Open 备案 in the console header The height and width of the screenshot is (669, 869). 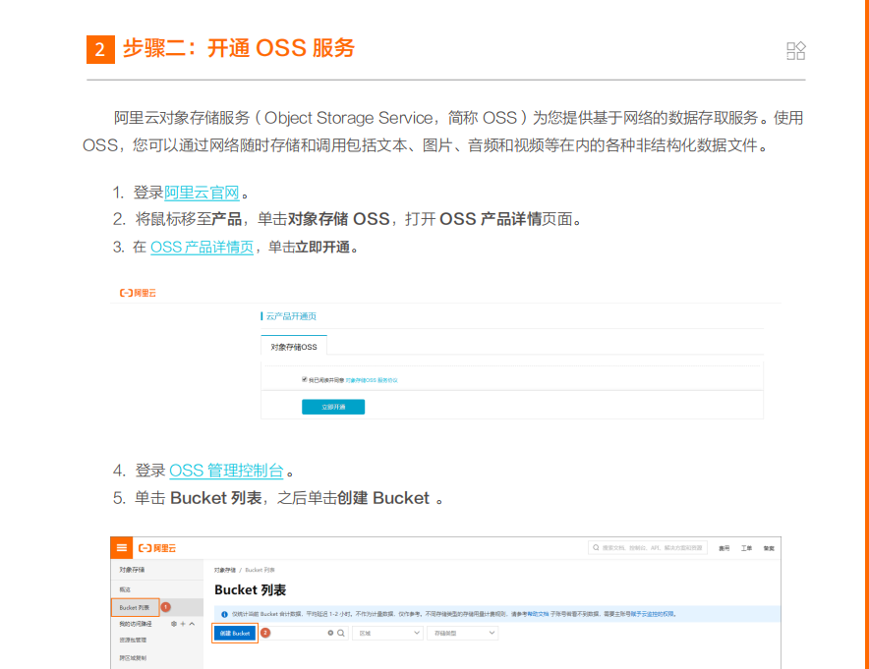point(769,548)
